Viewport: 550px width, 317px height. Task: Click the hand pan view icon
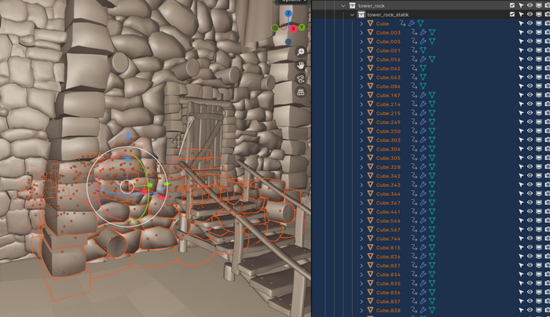[300, 66]
